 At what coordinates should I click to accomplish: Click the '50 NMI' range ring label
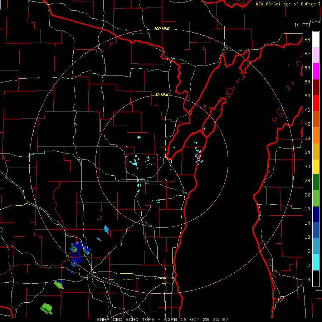162,95
